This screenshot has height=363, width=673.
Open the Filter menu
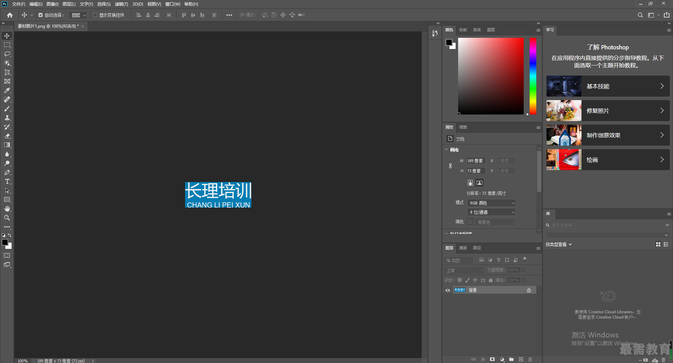[121, 4]
